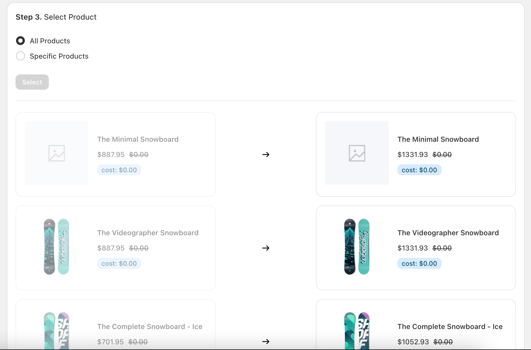Click bold title 'The Minimal Snowboard'

pyautogui.click(x=438, y=139)
